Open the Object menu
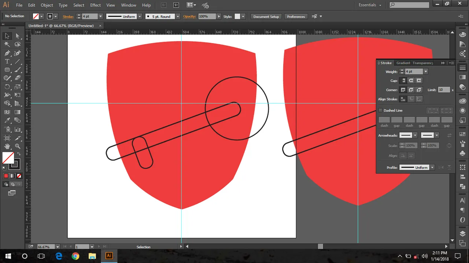The image size is (469, 263). [x=47, y=5]
